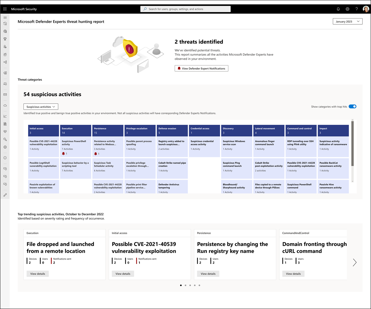Click bell icon under Suspicious PowerShell activity
The image size is (371, 309).
pyautogui.click(x=64, y=154)
